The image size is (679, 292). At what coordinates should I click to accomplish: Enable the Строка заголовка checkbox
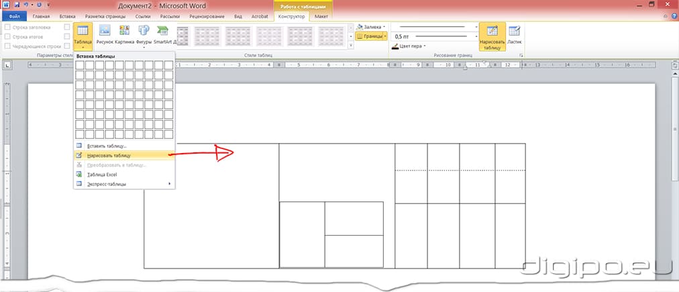[7, 27]
